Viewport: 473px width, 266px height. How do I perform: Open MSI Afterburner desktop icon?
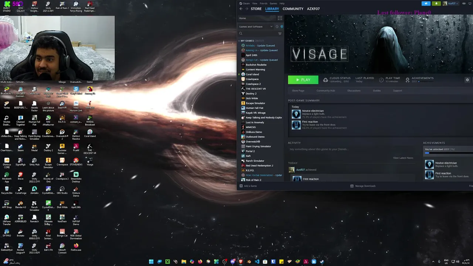pyautogui.click(x=48, y=120)
